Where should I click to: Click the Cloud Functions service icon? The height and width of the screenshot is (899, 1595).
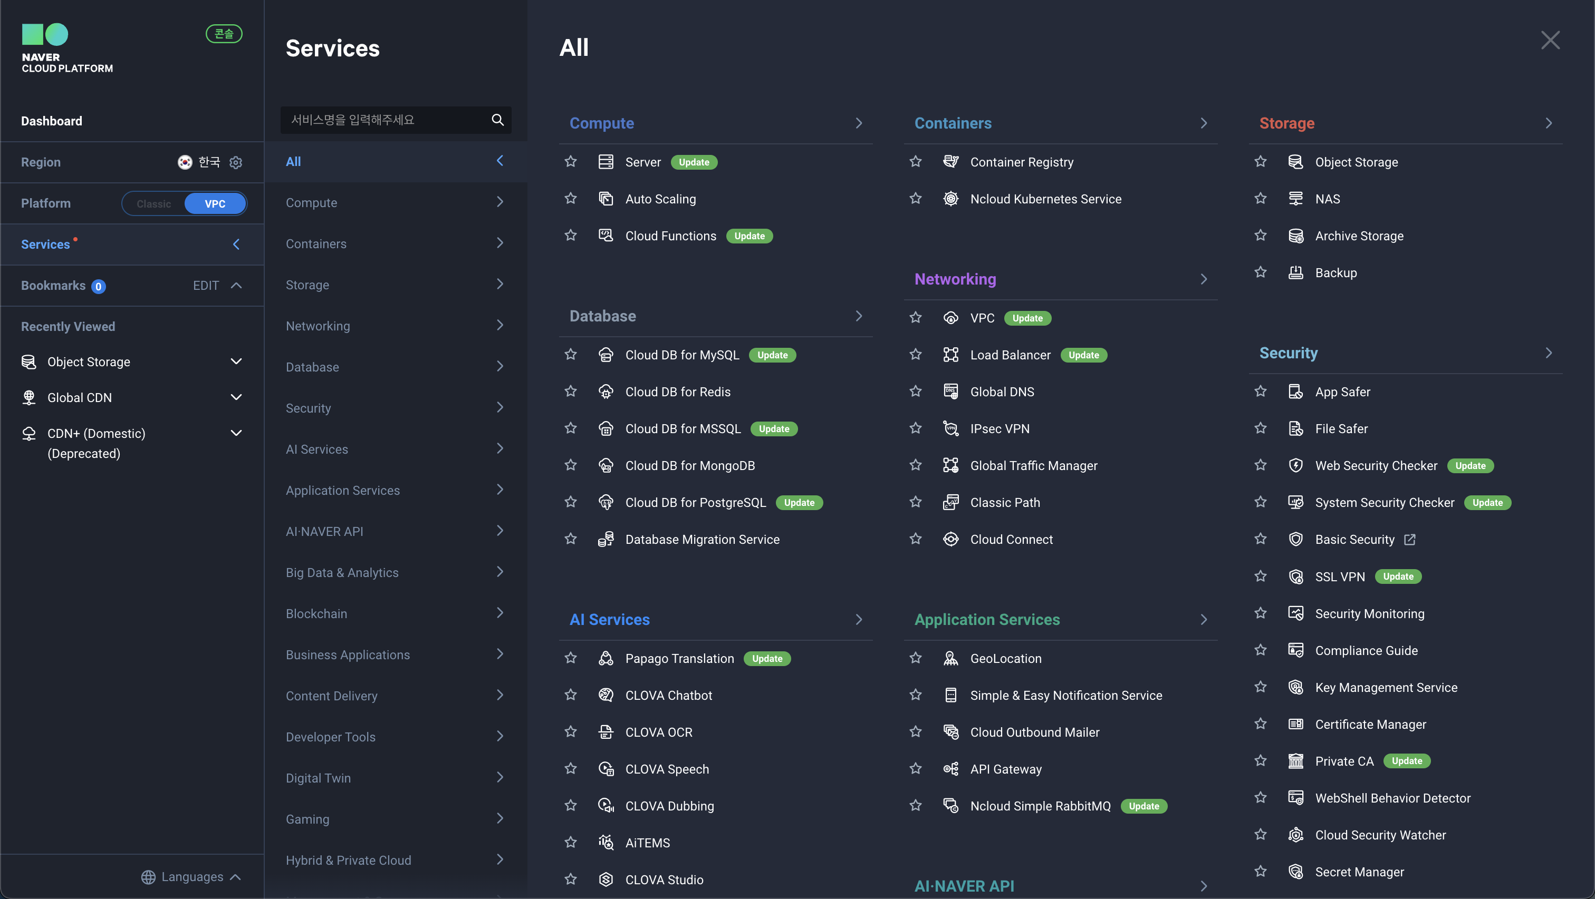(x=606, y=236)
